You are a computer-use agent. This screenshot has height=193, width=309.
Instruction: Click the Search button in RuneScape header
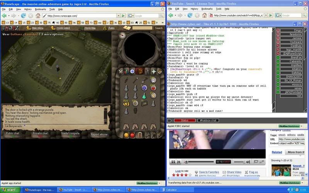click(159, 28)
